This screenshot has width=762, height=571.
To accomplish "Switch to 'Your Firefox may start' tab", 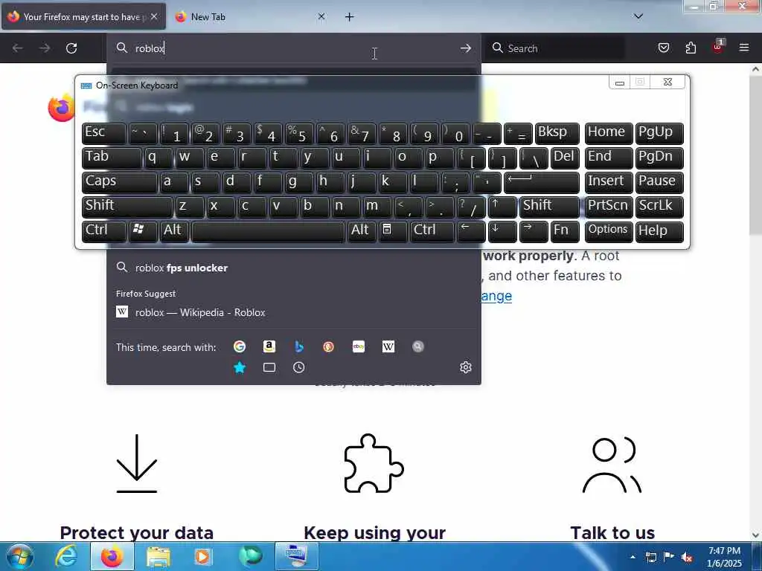I will point(83,16).
